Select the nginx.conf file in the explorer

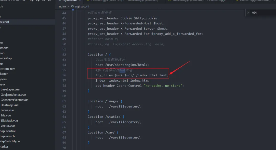pyautogui.click(x=5, y=22)
